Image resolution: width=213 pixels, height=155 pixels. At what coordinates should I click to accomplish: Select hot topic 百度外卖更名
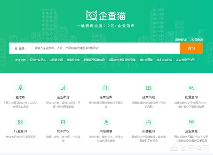point(38,60)
